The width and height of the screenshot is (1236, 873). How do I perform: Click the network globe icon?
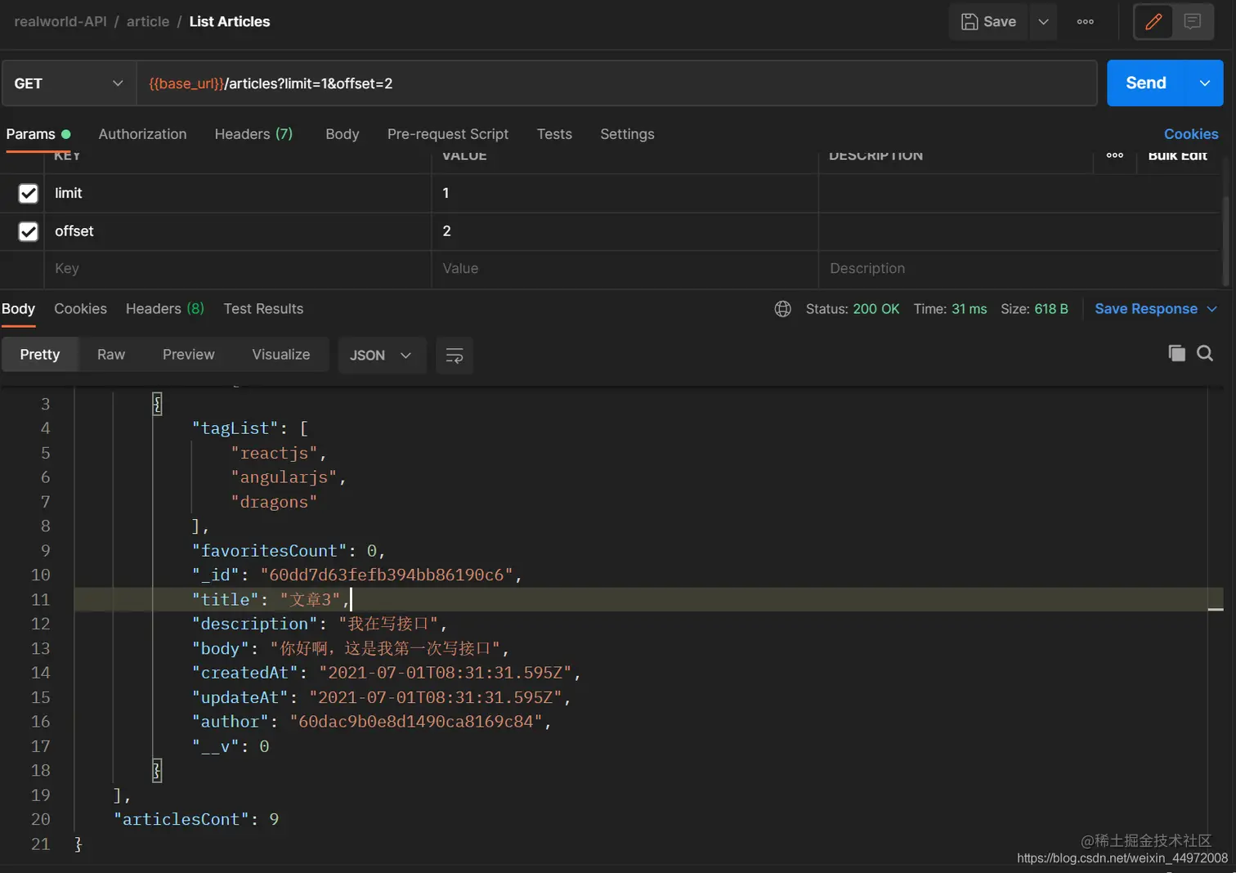click(782, 309)
